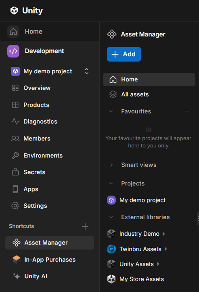Open Diagnostics in the left menu
The width and height of the screenshot is (199, 292).
[40, 121]
